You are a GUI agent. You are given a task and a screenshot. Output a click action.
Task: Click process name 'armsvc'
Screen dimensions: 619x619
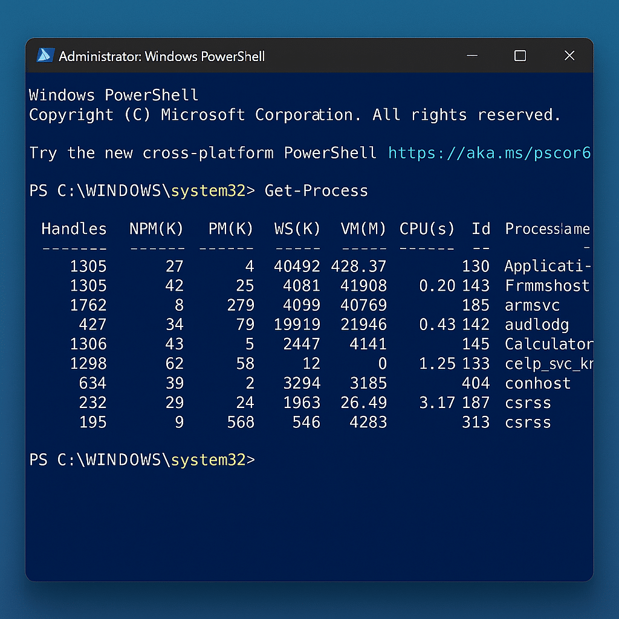[532, 305]
